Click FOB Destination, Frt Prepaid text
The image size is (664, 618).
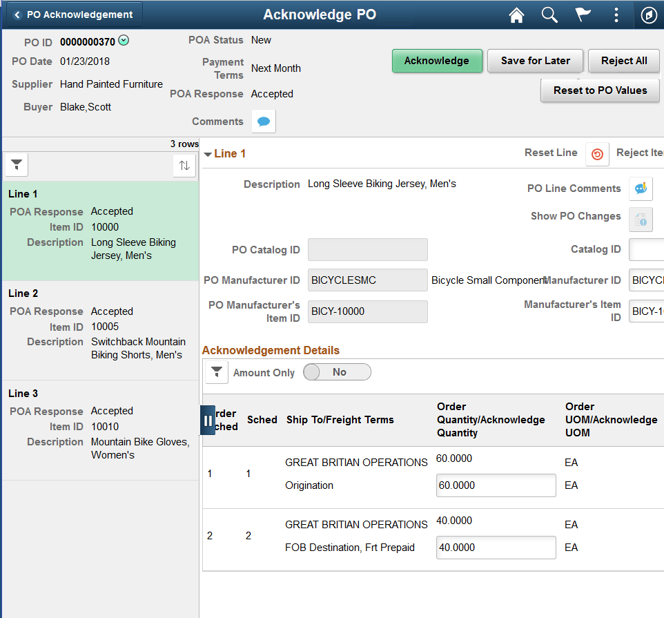pyautogui.click(x=350, y=548)
